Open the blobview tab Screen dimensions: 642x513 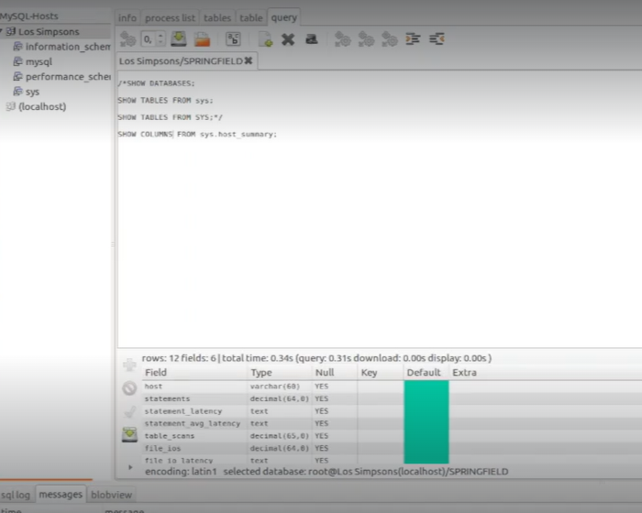[x=111, y=495]
